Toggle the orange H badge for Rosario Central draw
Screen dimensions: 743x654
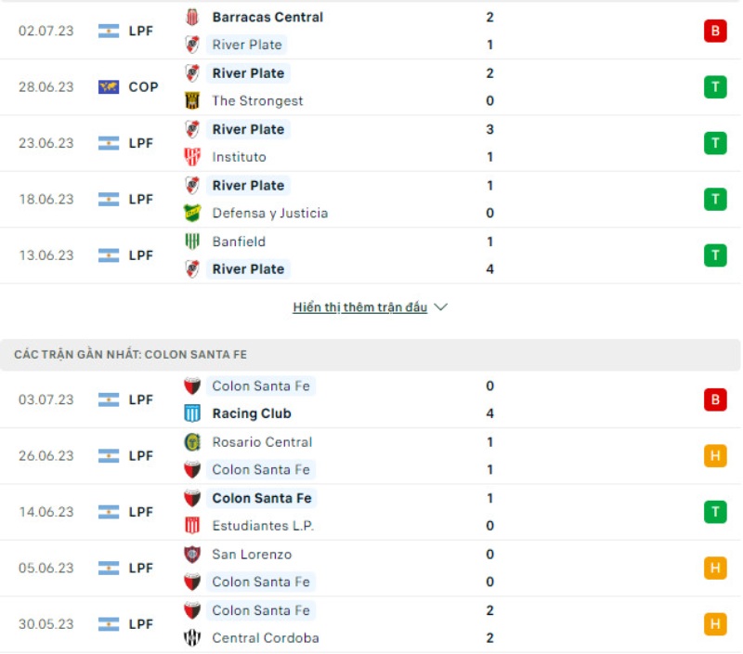pos(714,455)
